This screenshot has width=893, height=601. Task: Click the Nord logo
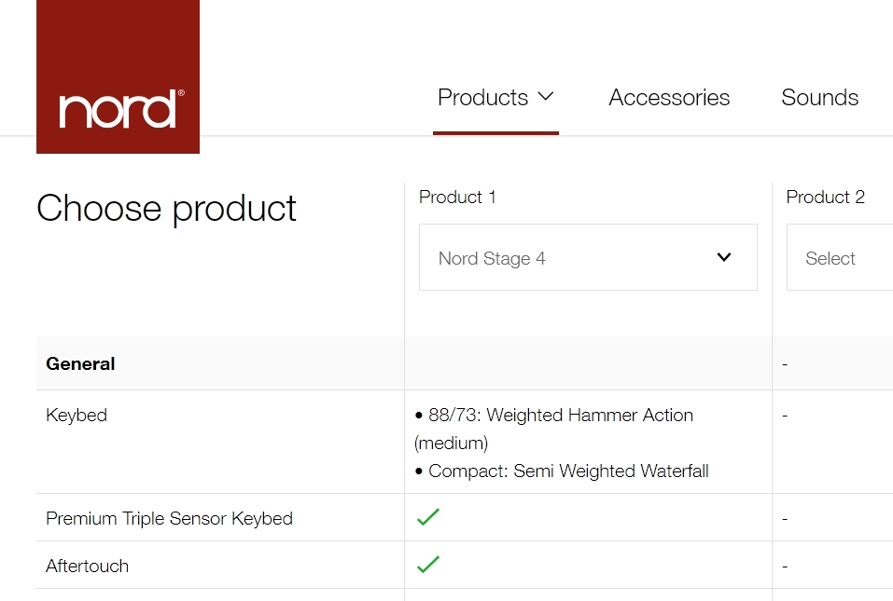118,109
